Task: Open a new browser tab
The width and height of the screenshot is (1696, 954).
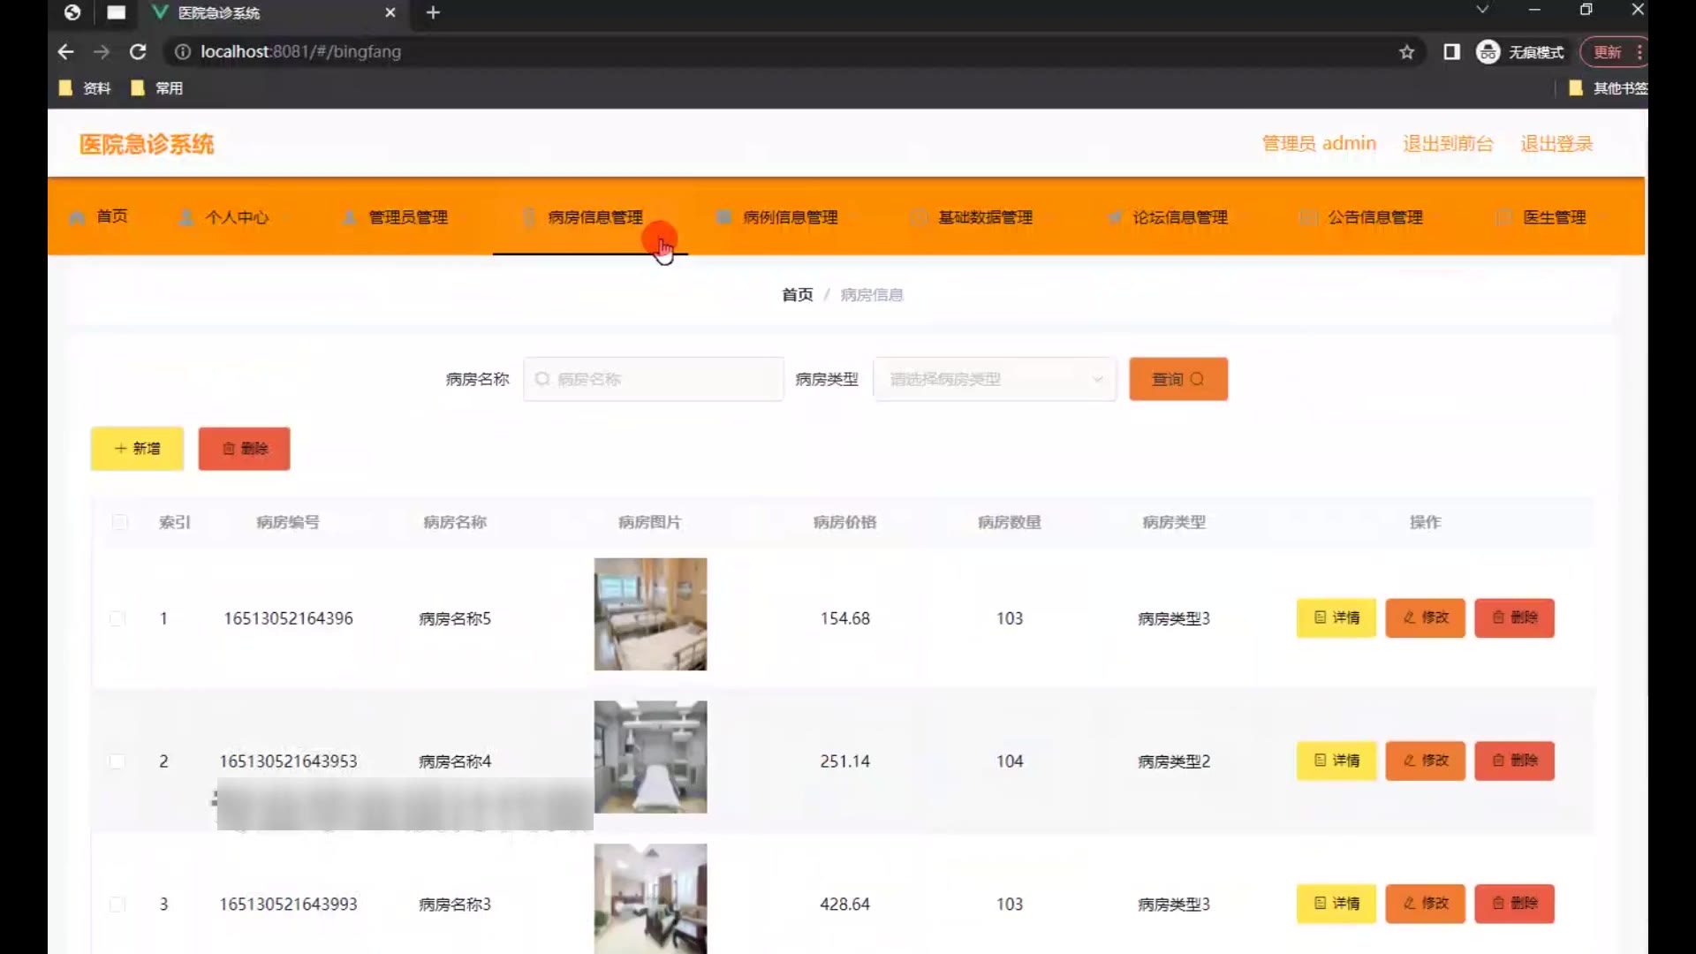Action: click(433, 12)
